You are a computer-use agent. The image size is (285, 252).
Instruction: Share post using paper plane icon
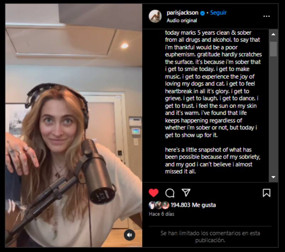pyautogui.click(x=186, y=192)
